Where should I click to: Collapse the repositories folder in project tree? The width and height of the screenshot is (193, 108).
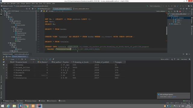(12, 37)
